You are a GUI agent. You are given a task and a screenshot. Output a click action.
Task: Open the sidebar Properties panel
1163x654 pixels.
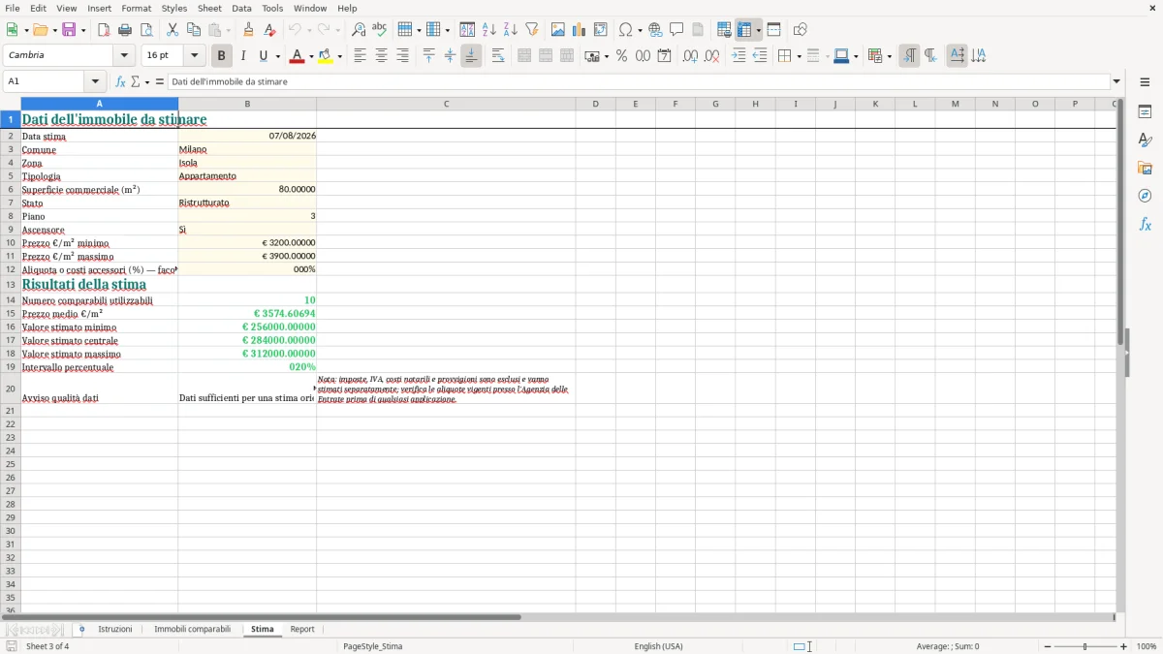pos(1145,112)
